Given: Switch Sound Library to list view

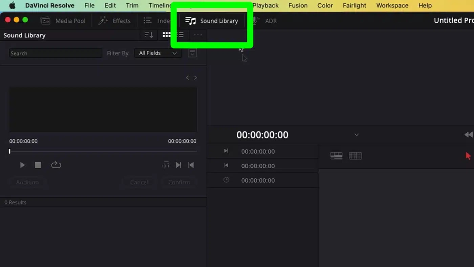Looking at the screenshot, I should (180, 35).
